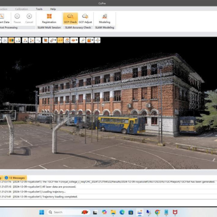Click the point spacing arrows toolbar icon
Viewport: 217px width, 217px height.
pyautogui.click(x=17, y=40)
